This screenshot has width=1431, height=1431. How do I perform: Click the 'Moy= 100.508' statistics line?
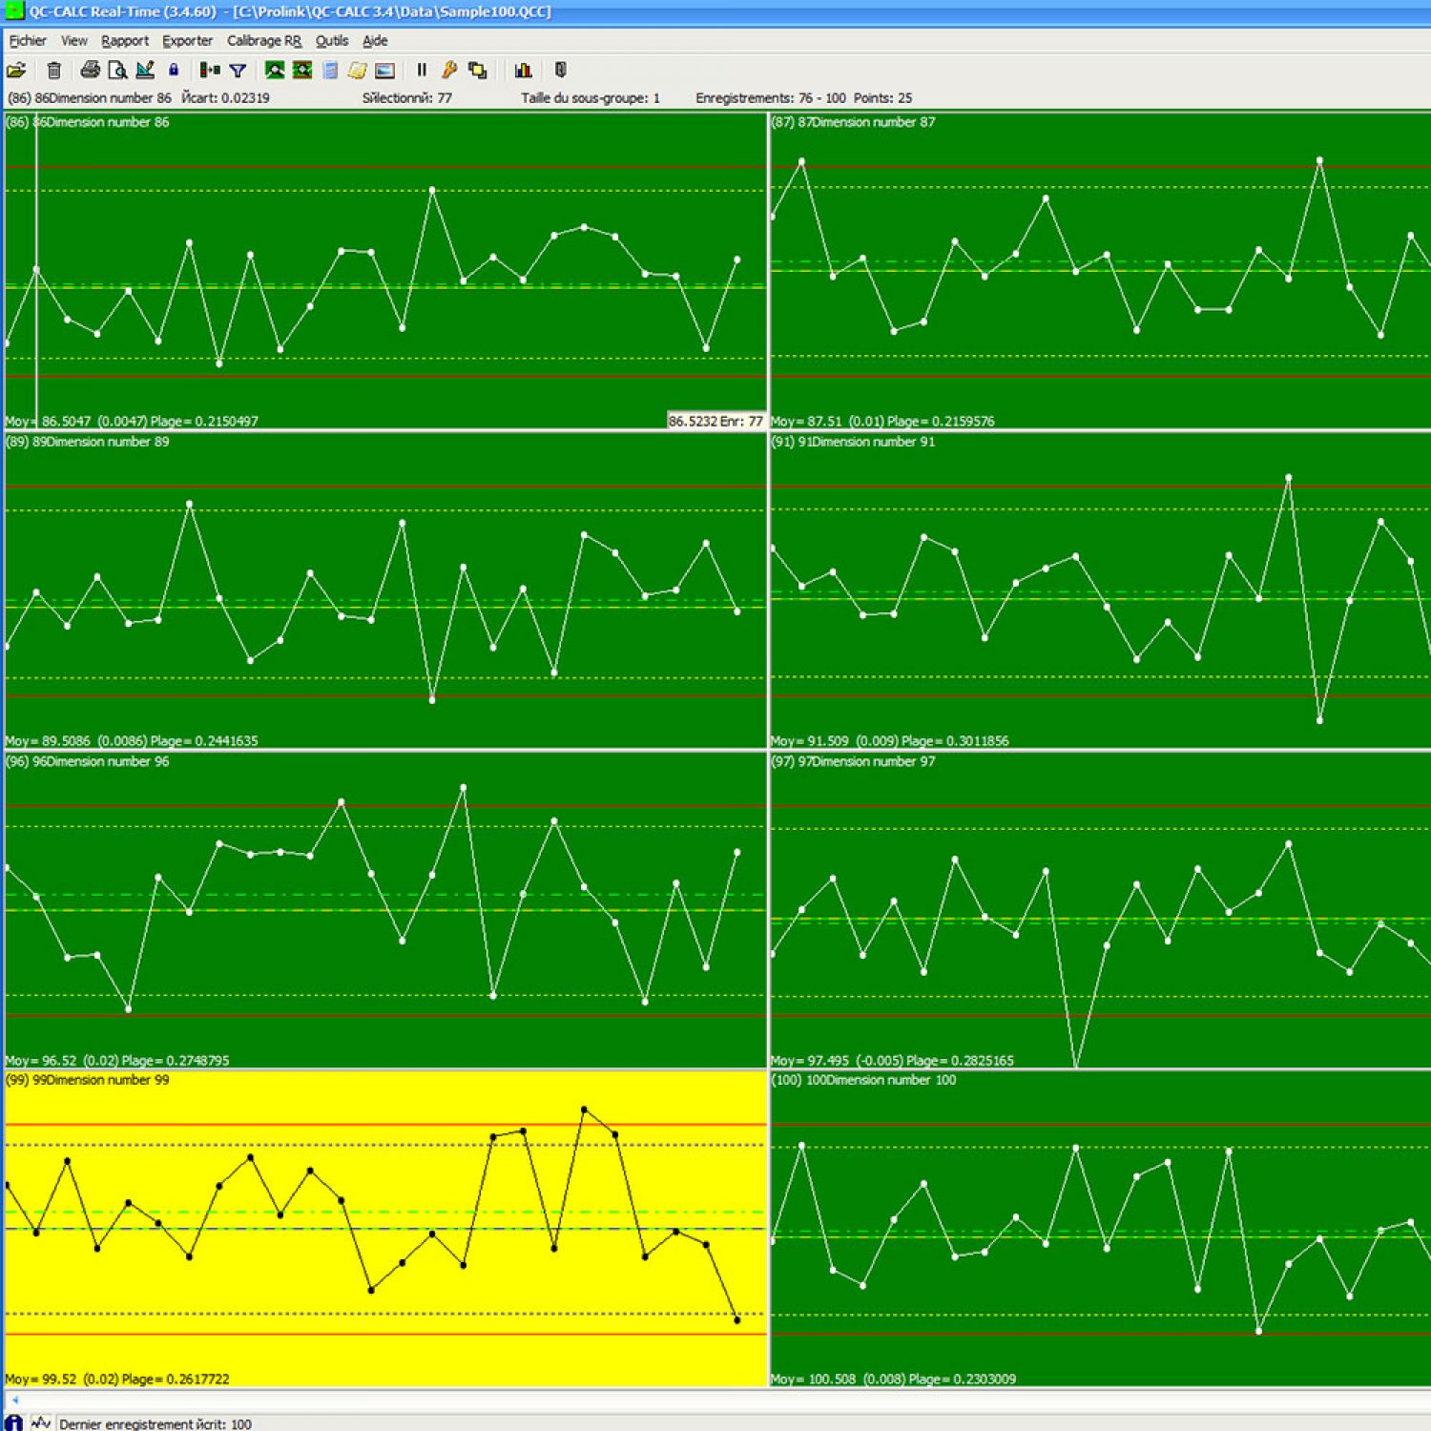pyautogui.click(x=893, y=1379)
